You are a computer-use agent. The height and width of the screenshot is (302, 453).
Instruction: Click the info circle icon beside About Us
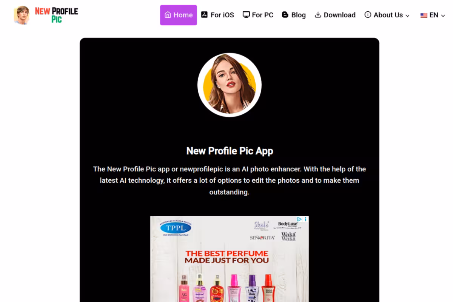(x=368, y=15)
